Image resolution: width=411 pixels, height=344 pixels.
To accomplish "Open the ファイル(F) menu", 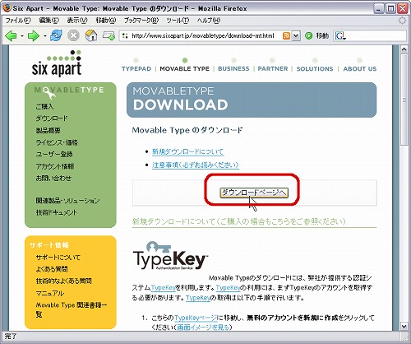I will coord(18,21).
